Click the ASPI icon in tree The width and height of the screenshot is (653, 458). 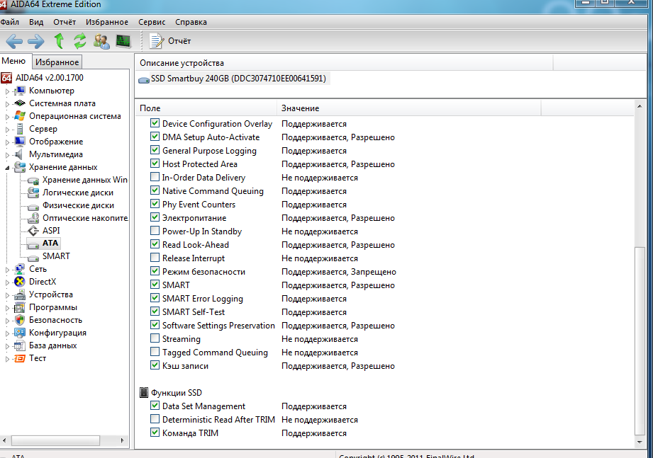33,231
